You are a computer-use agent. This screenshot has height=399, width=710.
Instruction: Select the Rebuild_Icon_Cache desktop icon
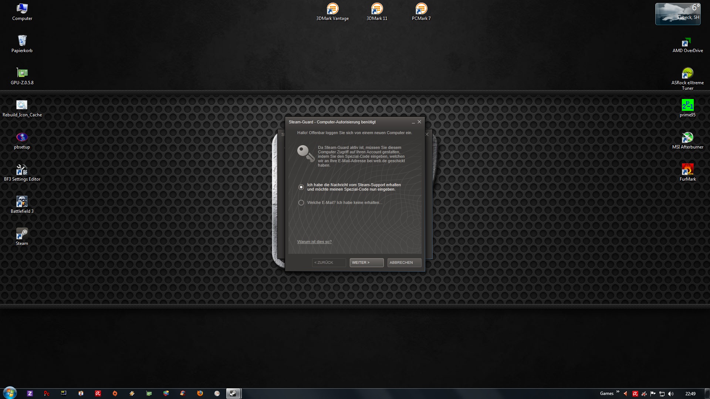22,108
